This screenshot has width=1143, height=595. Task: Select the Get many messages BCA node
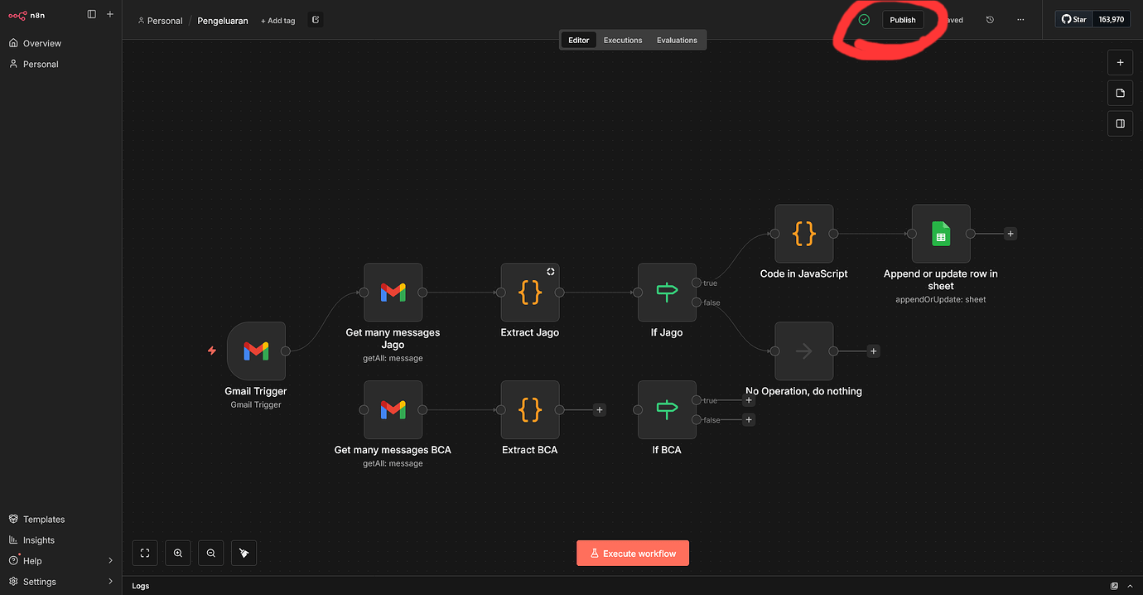click(x=393, y=410)
